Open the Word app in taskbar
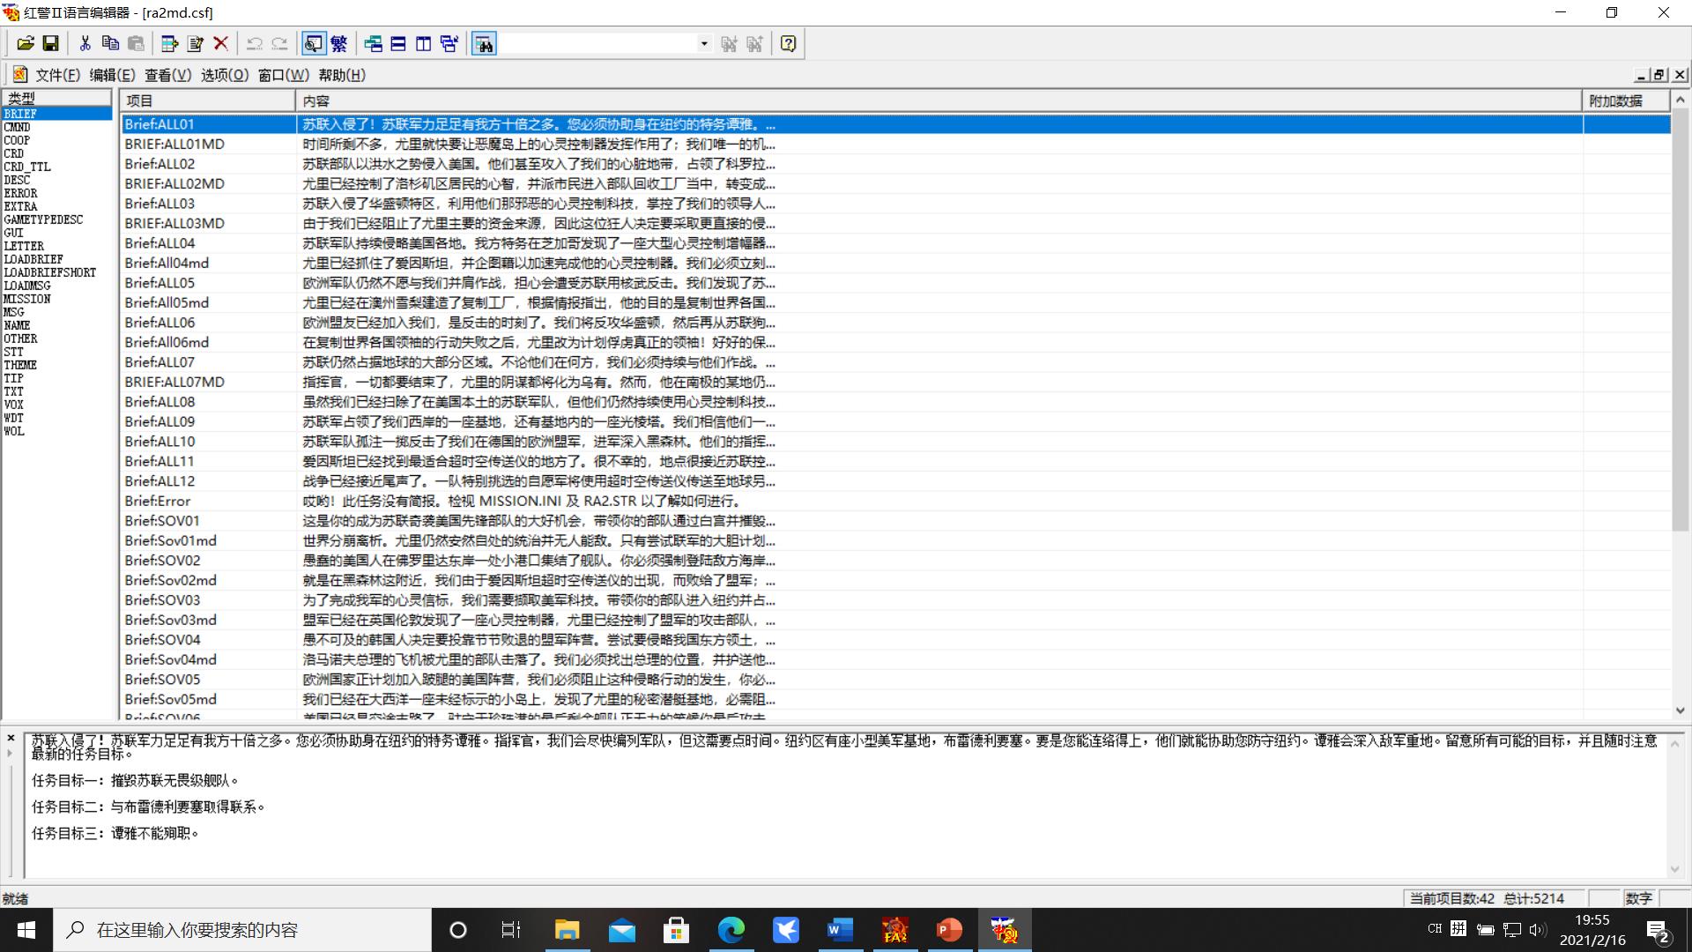This screenshot has height=952, width=1692. (x=840, y=930)
